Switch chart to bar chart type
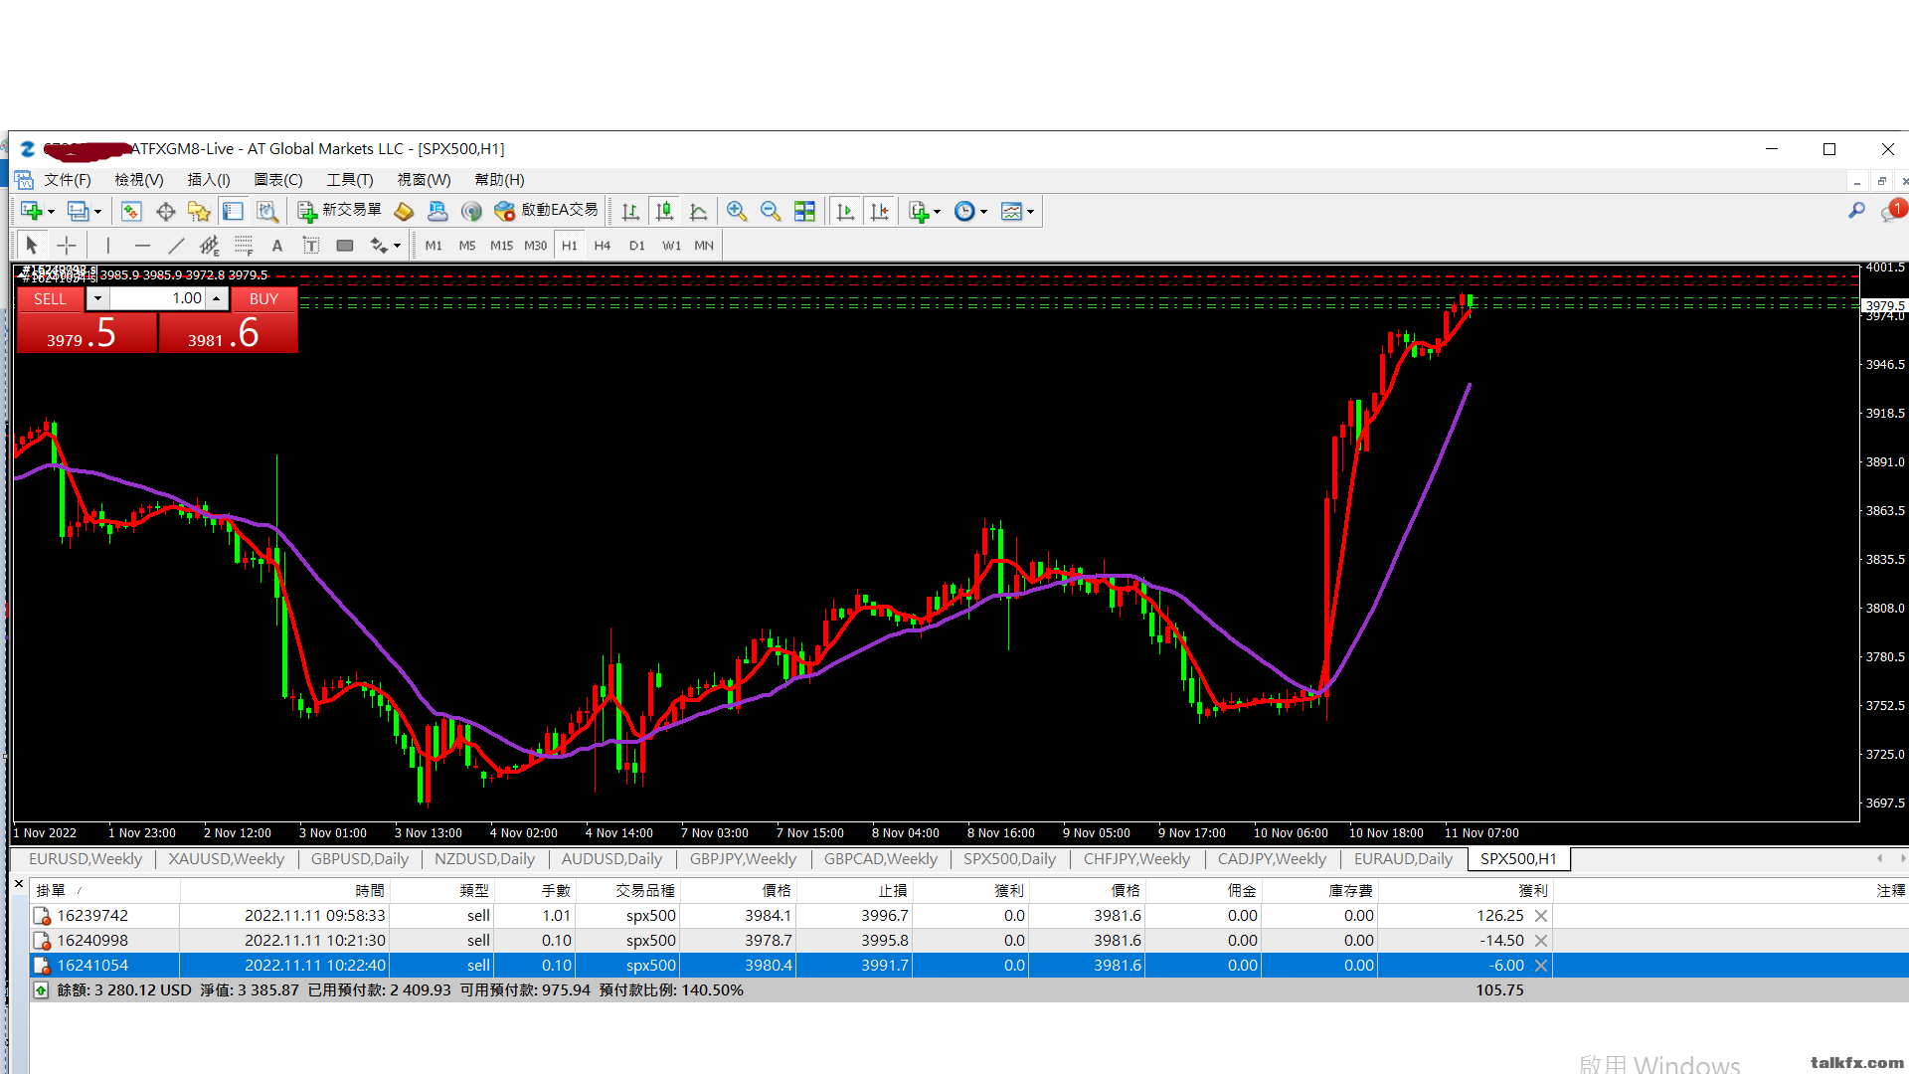Image resolution: width=1909 pixels, height=1074 pixels. pyautogui.click(x=630, y=211)
